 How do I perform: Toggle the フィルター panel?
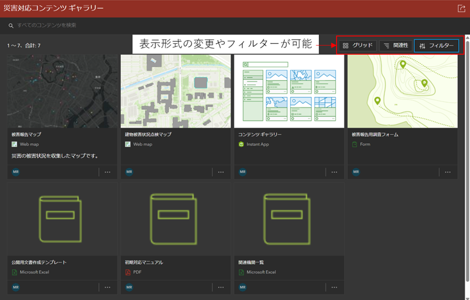(x=436, y=46)
